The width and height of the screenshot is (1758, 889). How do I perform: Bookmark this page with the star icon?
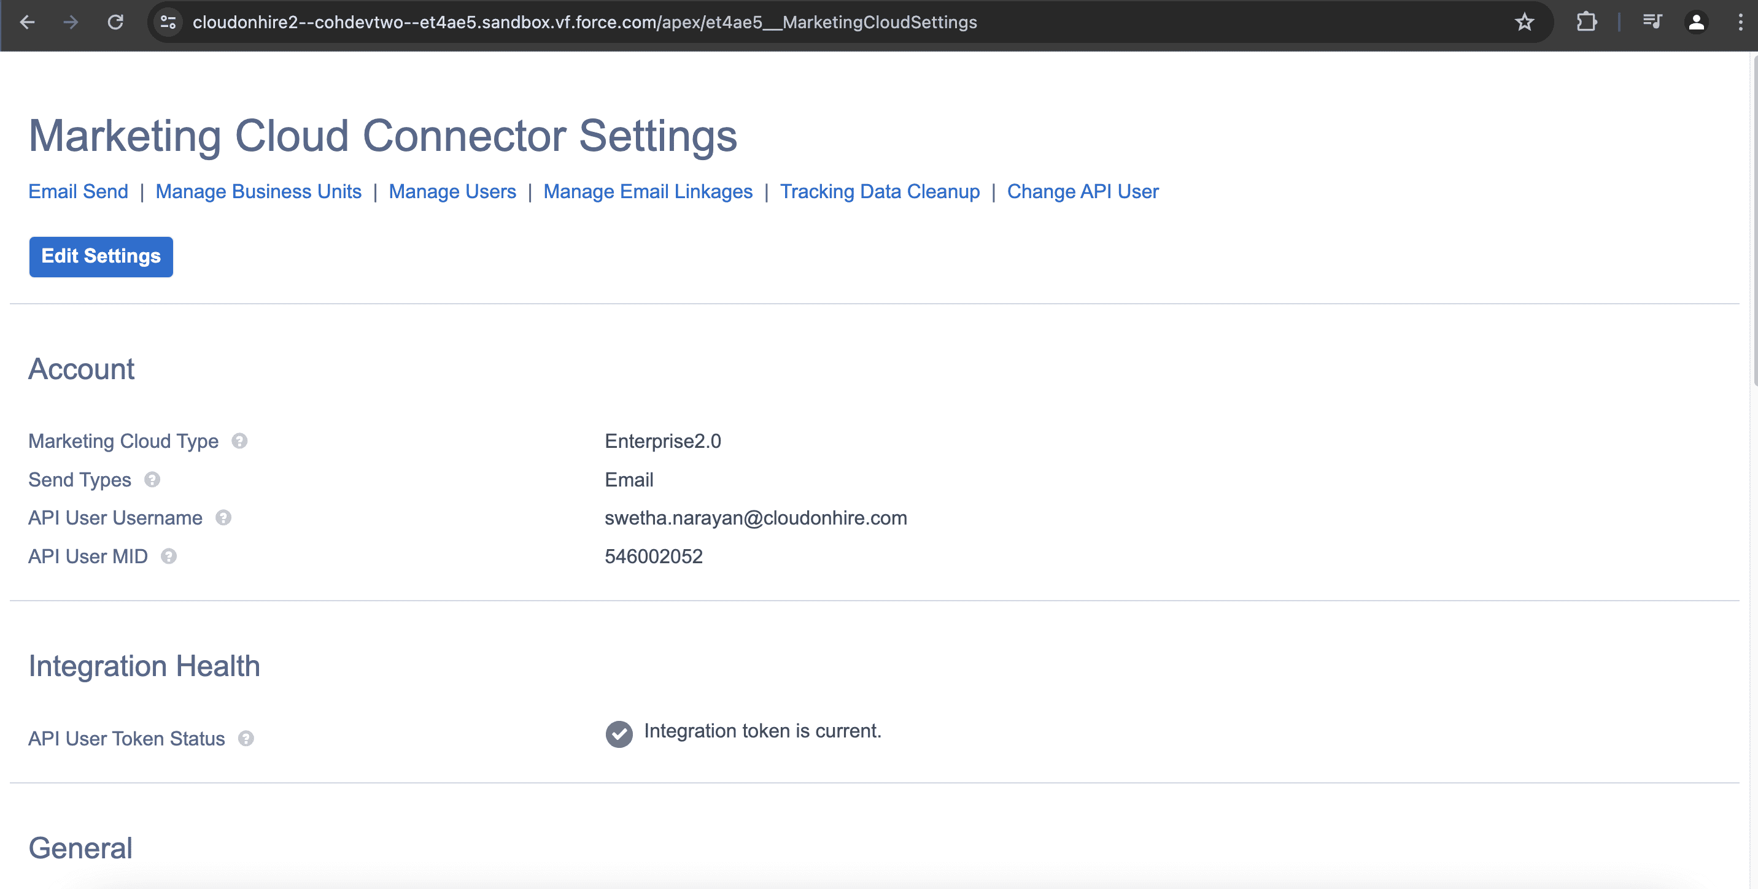tap(1524, 23)
